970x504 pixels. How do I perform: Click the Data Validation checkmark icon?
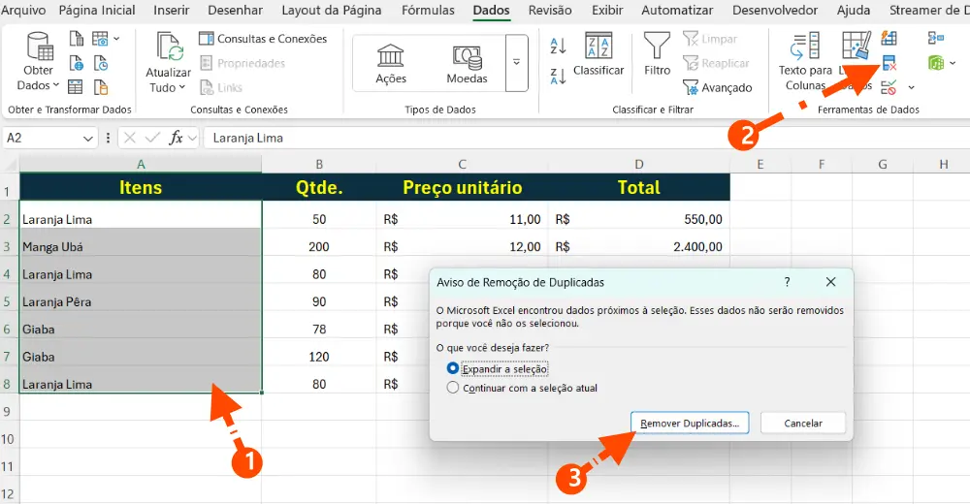[889, 87]
